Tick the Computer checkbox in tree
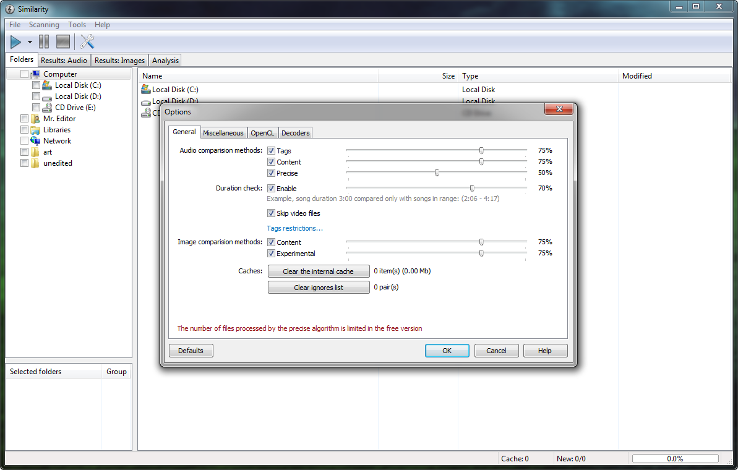The height and width of the screenshot is (470, 738). point(25,74)
